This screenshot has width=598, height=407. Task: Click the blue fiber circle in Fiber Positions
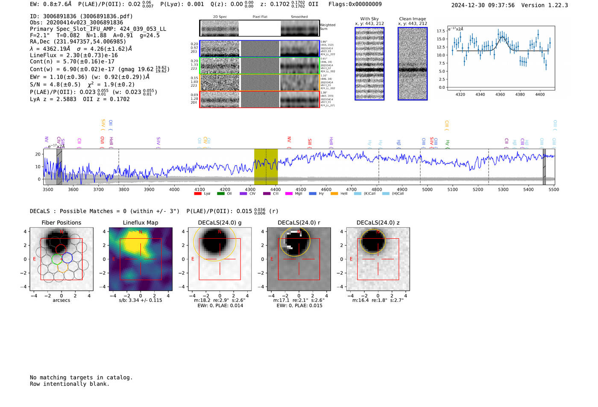tap(67, 258)
